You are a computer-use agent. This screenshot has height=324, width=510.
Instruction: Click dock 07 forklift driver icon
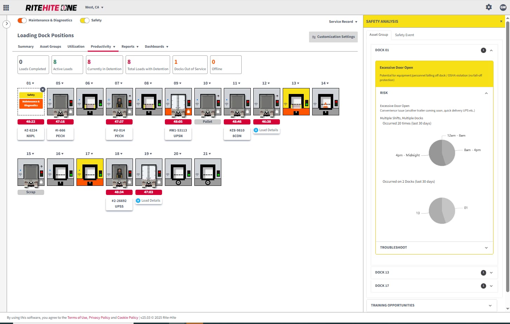(119, 102)
